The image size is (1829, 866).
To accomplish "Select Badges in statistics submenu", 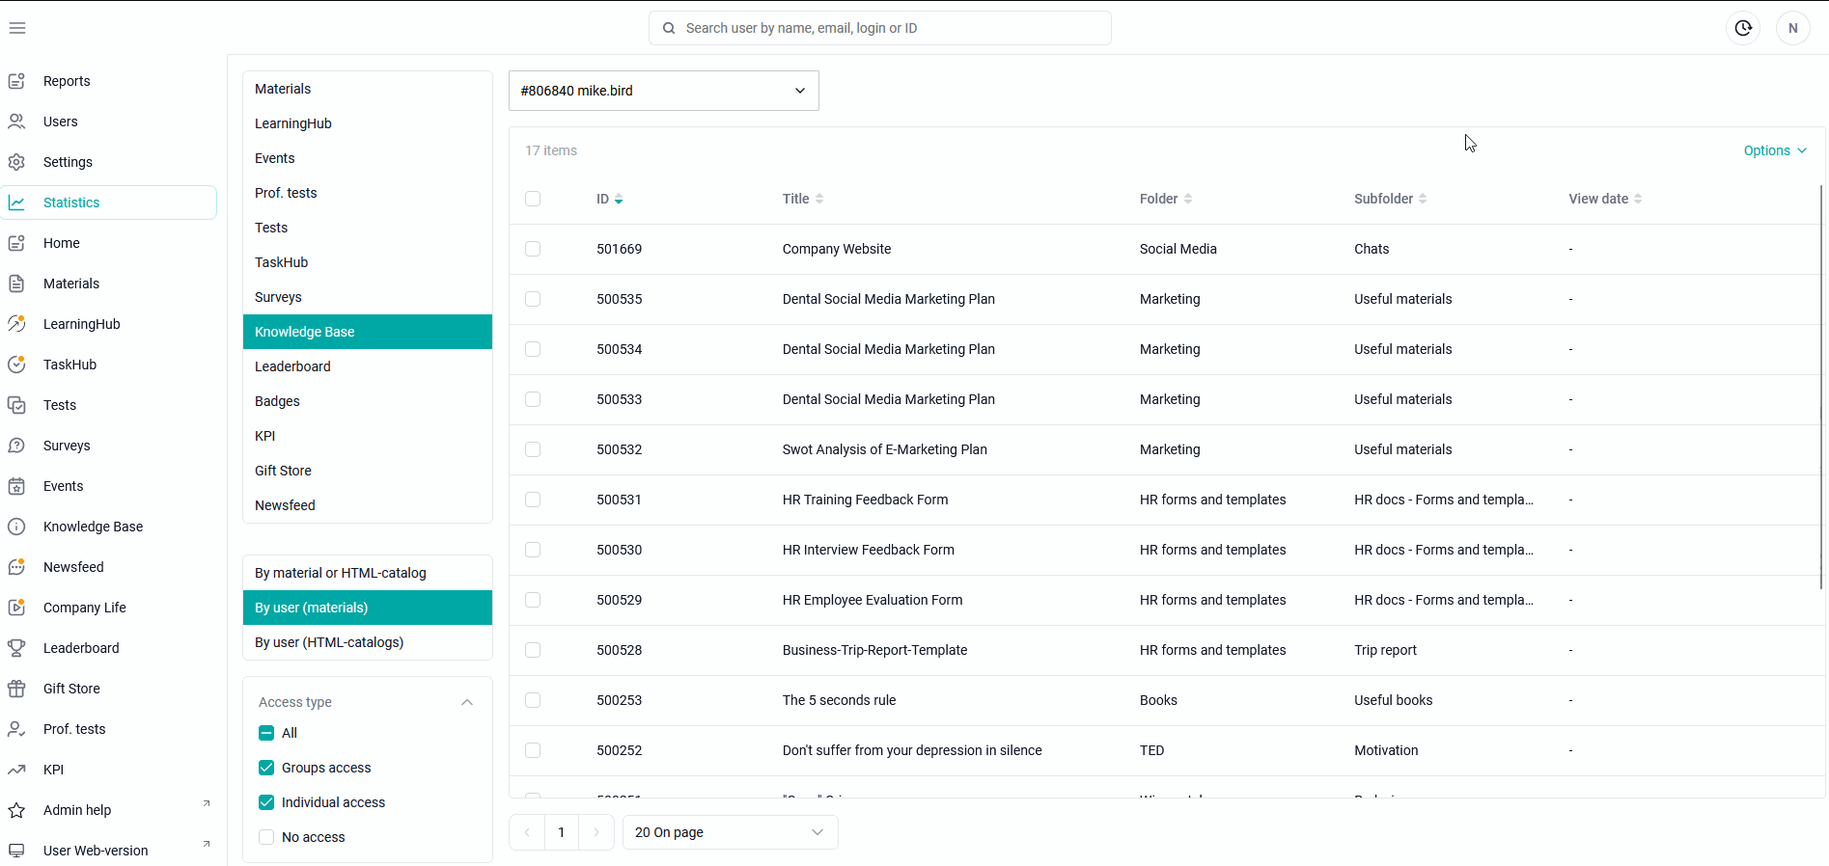I will (368, 401).
